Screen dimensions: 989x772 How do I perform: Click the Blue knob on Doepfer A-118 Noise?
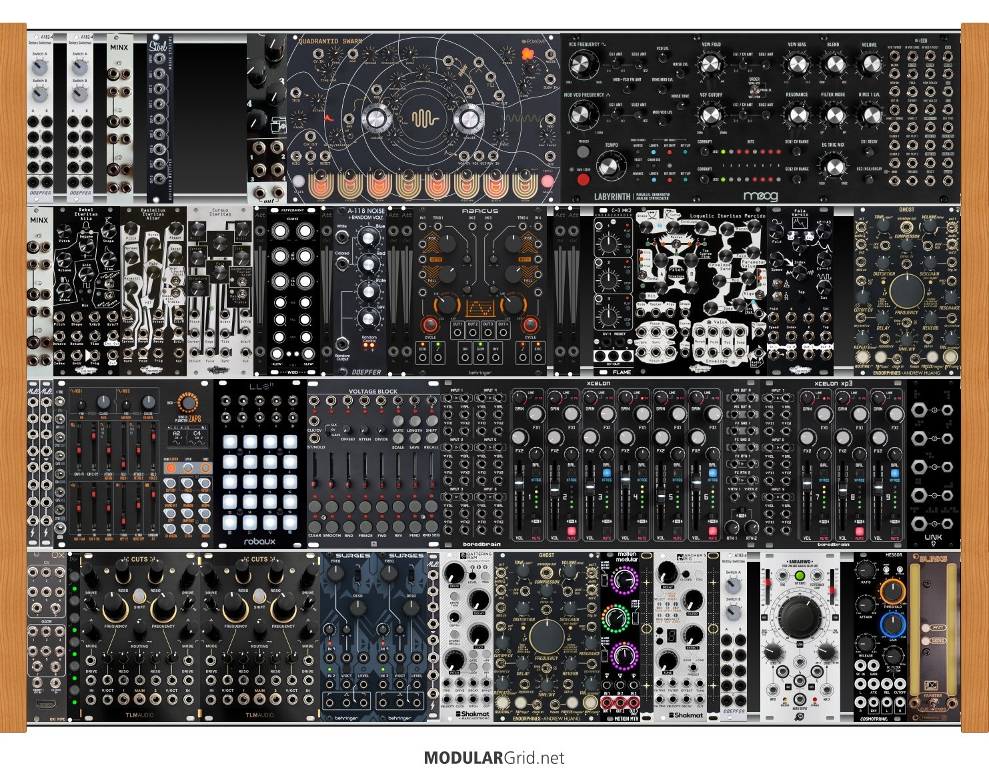(367, 238)
